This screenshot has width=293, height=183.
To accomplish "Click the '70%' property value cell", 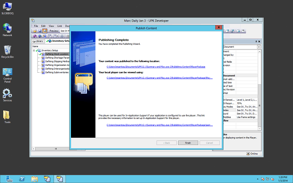I will [247, 103].
